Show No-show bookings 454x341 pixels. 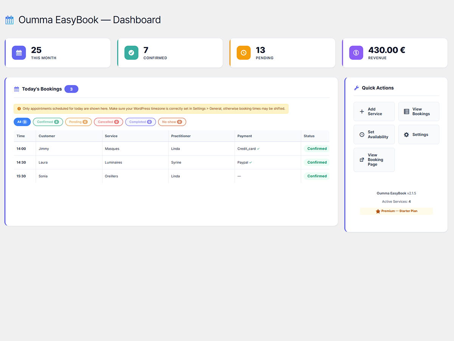[172, 122]
